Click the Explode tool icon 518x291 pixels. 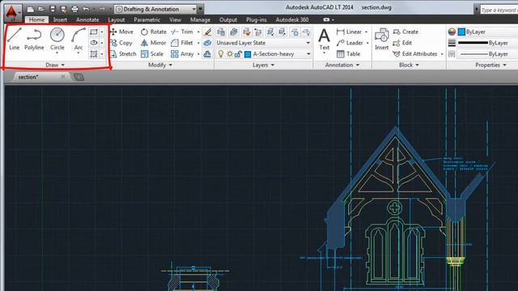click(207, 43)
